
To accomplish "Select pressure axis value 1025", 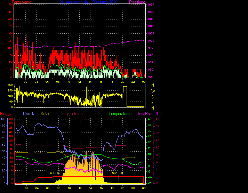I will point(151,5).
